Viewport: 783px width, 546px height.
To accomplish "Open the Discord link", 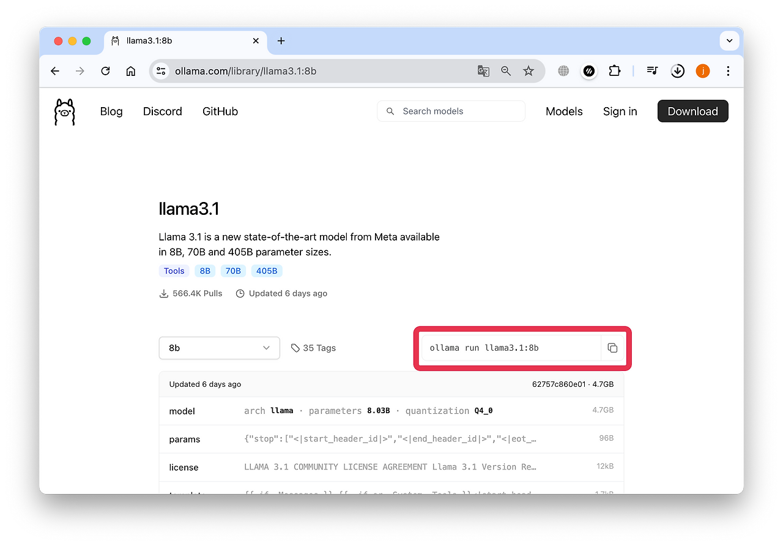I will [163, 111].
